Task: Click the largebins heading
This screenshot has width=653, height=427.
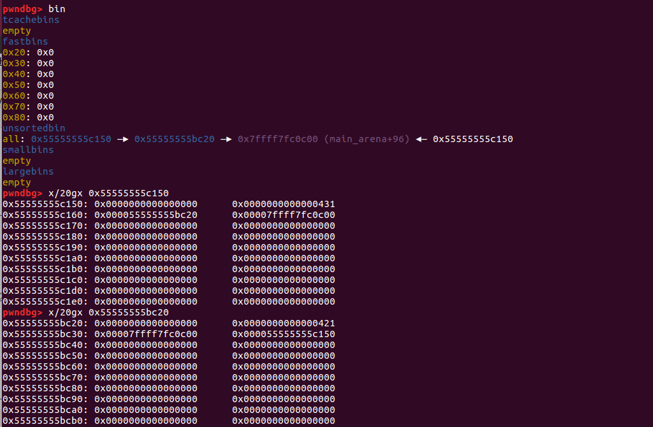Action: pos(28,171)
